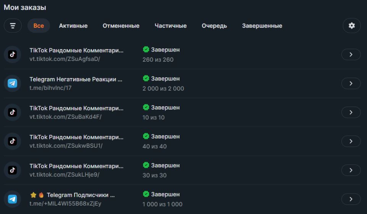Open link t.me/bihvlnc/17
The height and width of the screenshot is (214, 367).
point(50,88)
